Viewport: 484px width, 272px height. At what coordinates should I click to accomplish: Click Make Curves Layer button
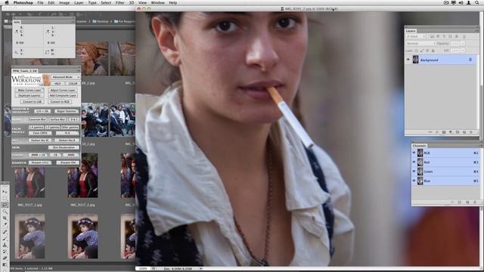(x=29, y=90)
